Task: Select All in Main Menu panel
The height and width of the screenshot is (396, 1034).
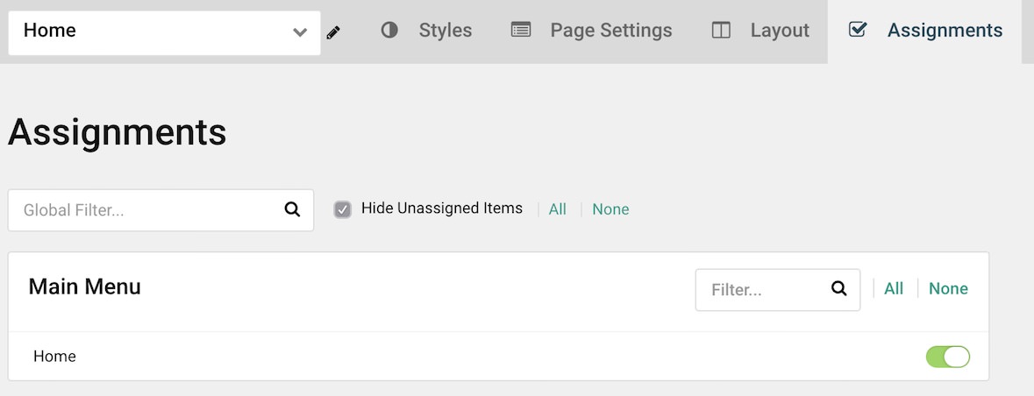Action: point(894,288)
